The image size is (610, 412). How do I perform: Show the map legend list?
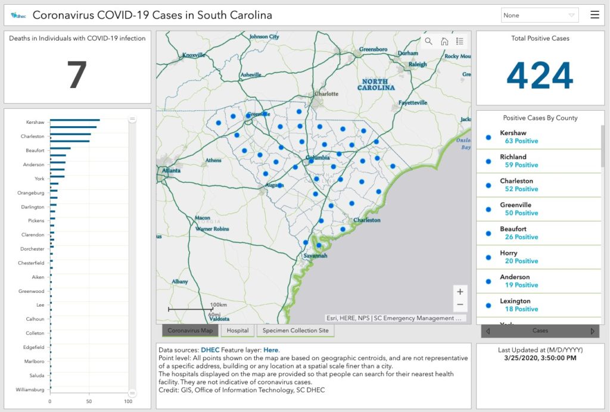pyautogui.click(x=460, y=41)
